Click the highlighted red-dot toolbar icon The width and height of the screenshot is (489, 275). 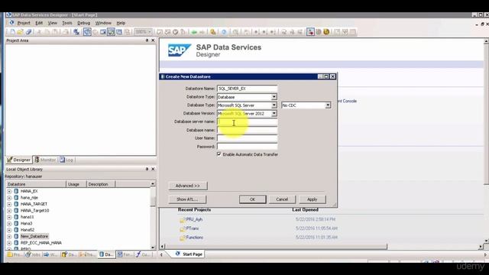(310, 32)
